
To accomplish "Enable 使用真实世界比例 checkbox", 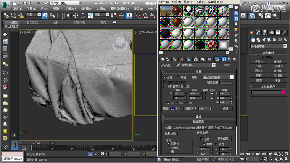I will 164,86.
